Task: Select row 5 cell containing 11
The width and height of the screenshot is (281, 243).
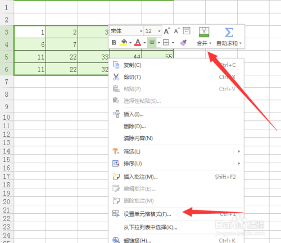Action: point(30,57)
